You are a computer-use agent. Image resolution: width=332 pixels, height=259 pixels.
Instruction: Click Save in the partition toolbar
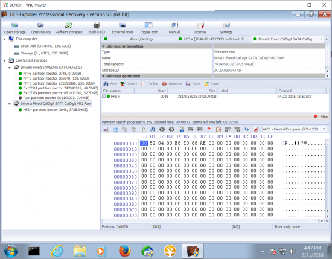point(193,84)
